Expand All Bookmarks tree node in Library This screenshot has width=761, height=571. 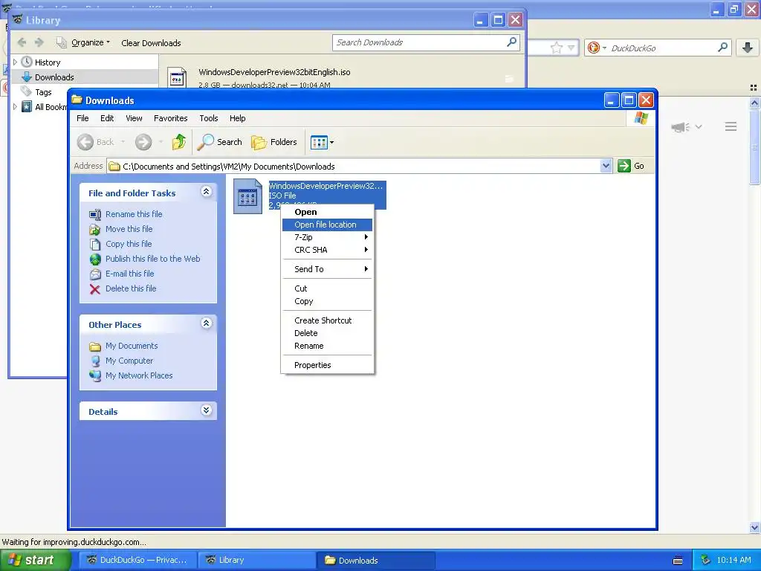click(x=15, y=106)
